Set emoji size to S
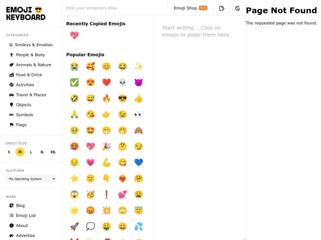Image resolution: width=321 pixels, height=240 pixels. (9, 152)
